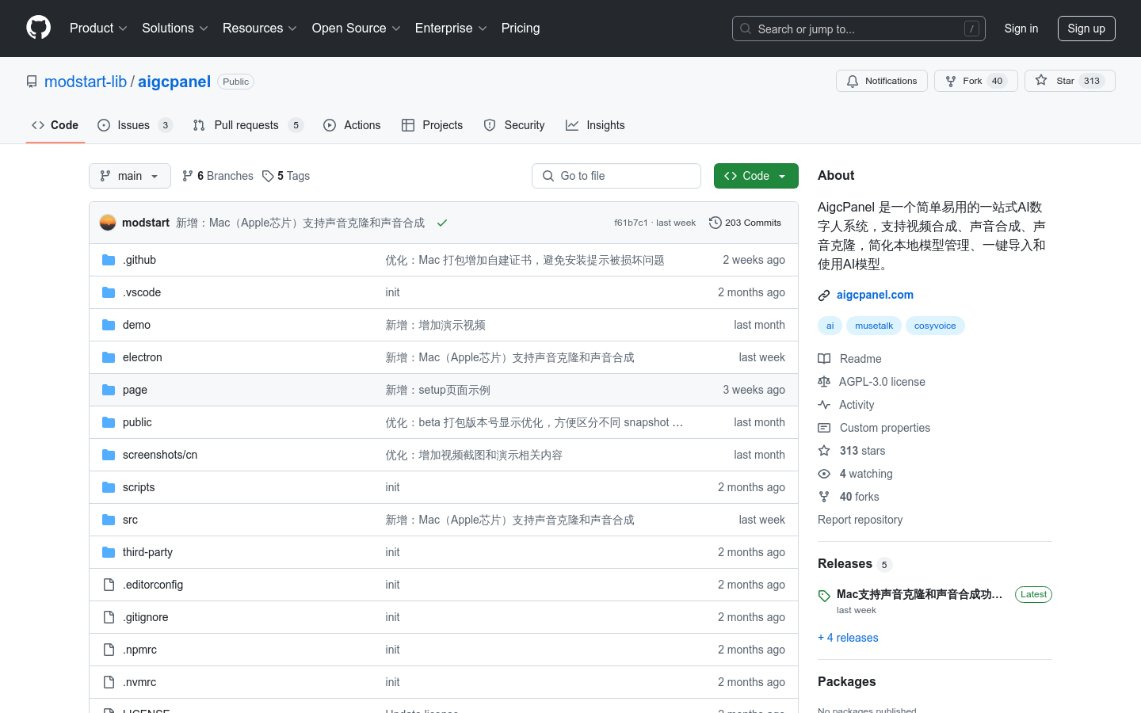Screen dimensions: 1141x713
Task: Click the Star icon
Action: pyautogui.click(x=1041, y=81)
